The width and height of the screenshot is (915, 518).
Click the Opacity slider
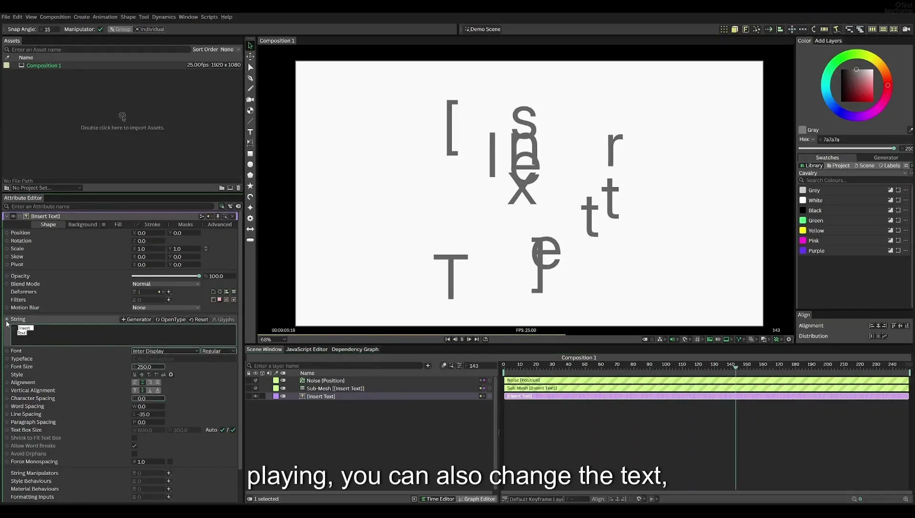click(166, 276)
